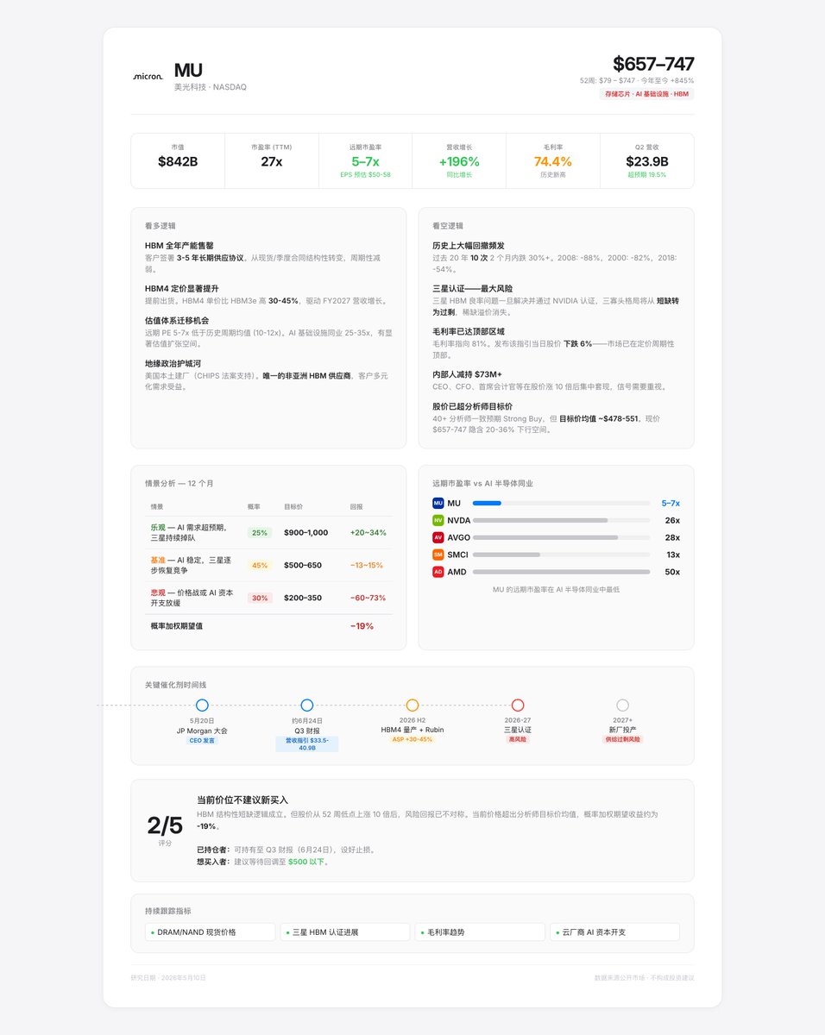Click the $657–747 price in the header

pos(653,64)
